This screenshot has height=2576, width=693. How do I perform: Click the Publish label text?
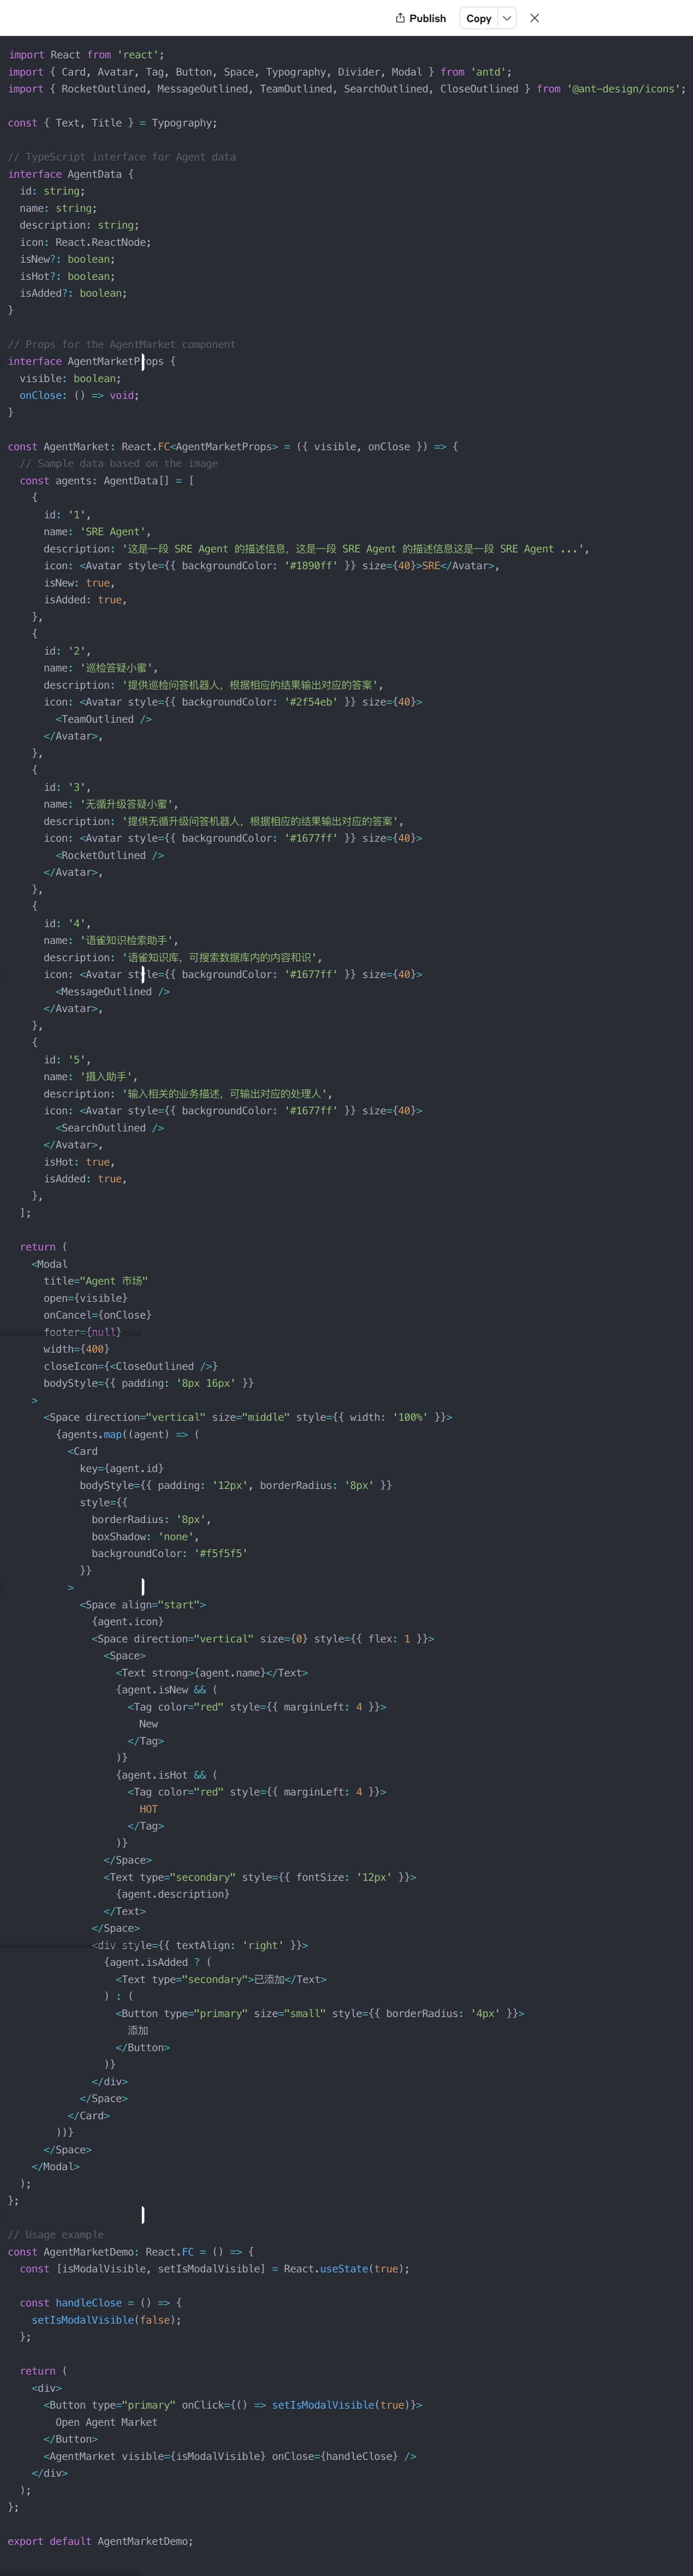[x=427, y=18]
